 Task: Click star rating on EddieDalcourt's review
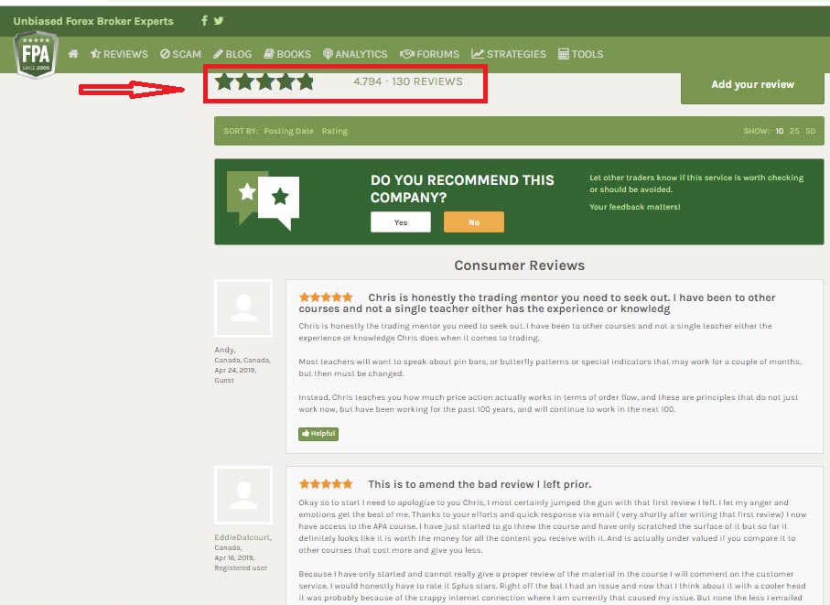(326, 483)
